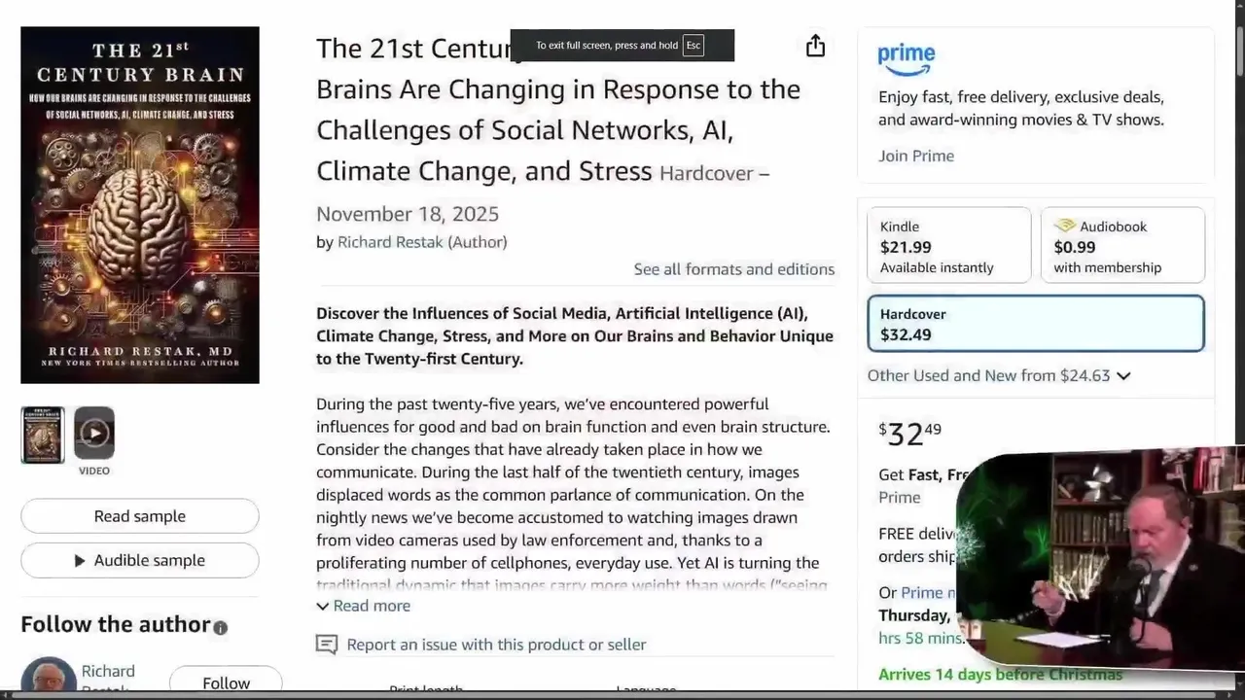The height and width of the screenshot is (700, 1245).
Task: Select the Kindle format option
Action: click(x=948, y=246)
